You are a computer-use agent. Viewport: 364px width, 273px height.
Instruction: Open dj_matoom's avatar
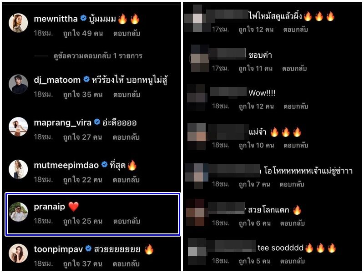[18, 84]
